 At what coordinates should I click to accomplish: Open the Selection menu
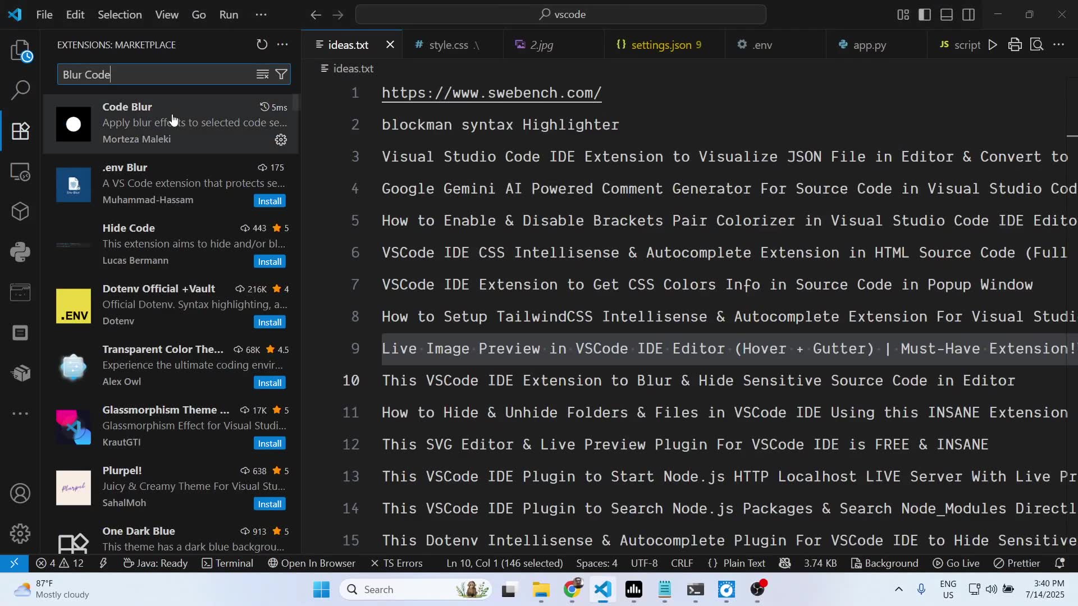(x=120, y=15)
